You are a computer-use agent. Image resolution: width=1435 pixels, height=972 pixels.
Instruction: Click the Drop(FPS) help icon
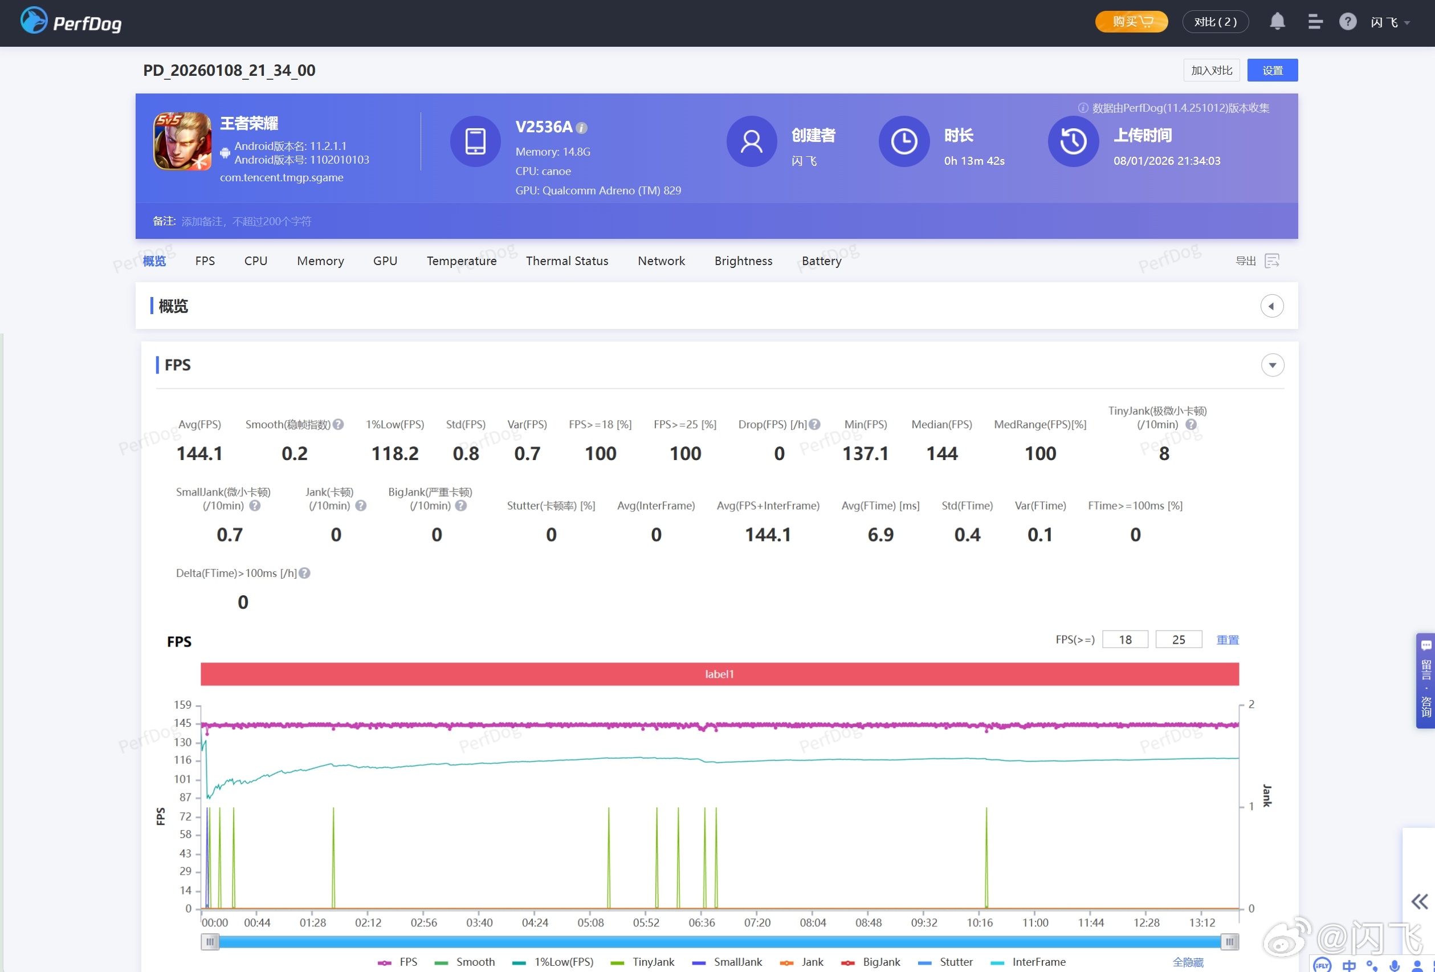[x=814, y=424]
